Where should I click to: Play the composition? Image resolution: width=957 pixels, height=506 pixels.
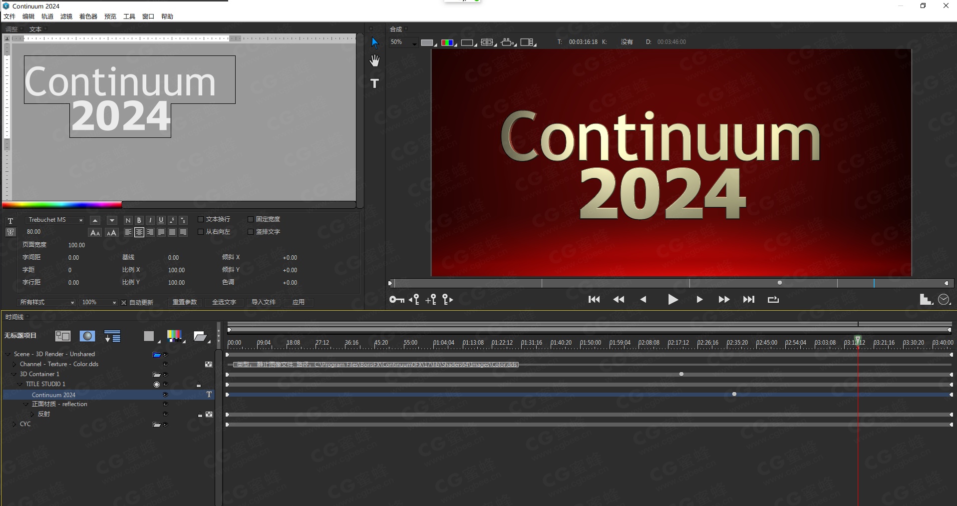point(672,300)
